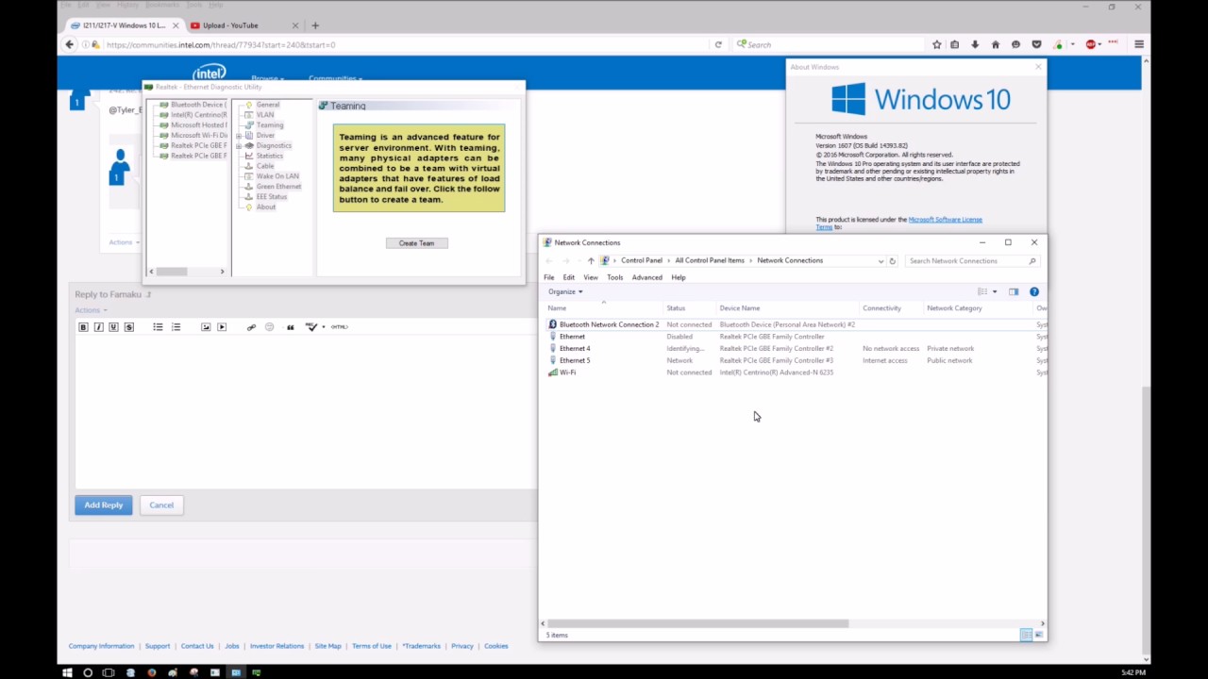Open the Organize dropdown
The image size is (1208, 679).
click(x=565, y=292)
